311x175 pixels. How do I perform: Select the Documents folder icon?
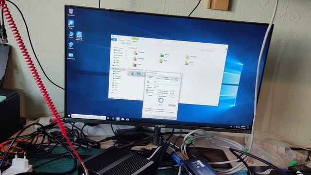point(188,57)
